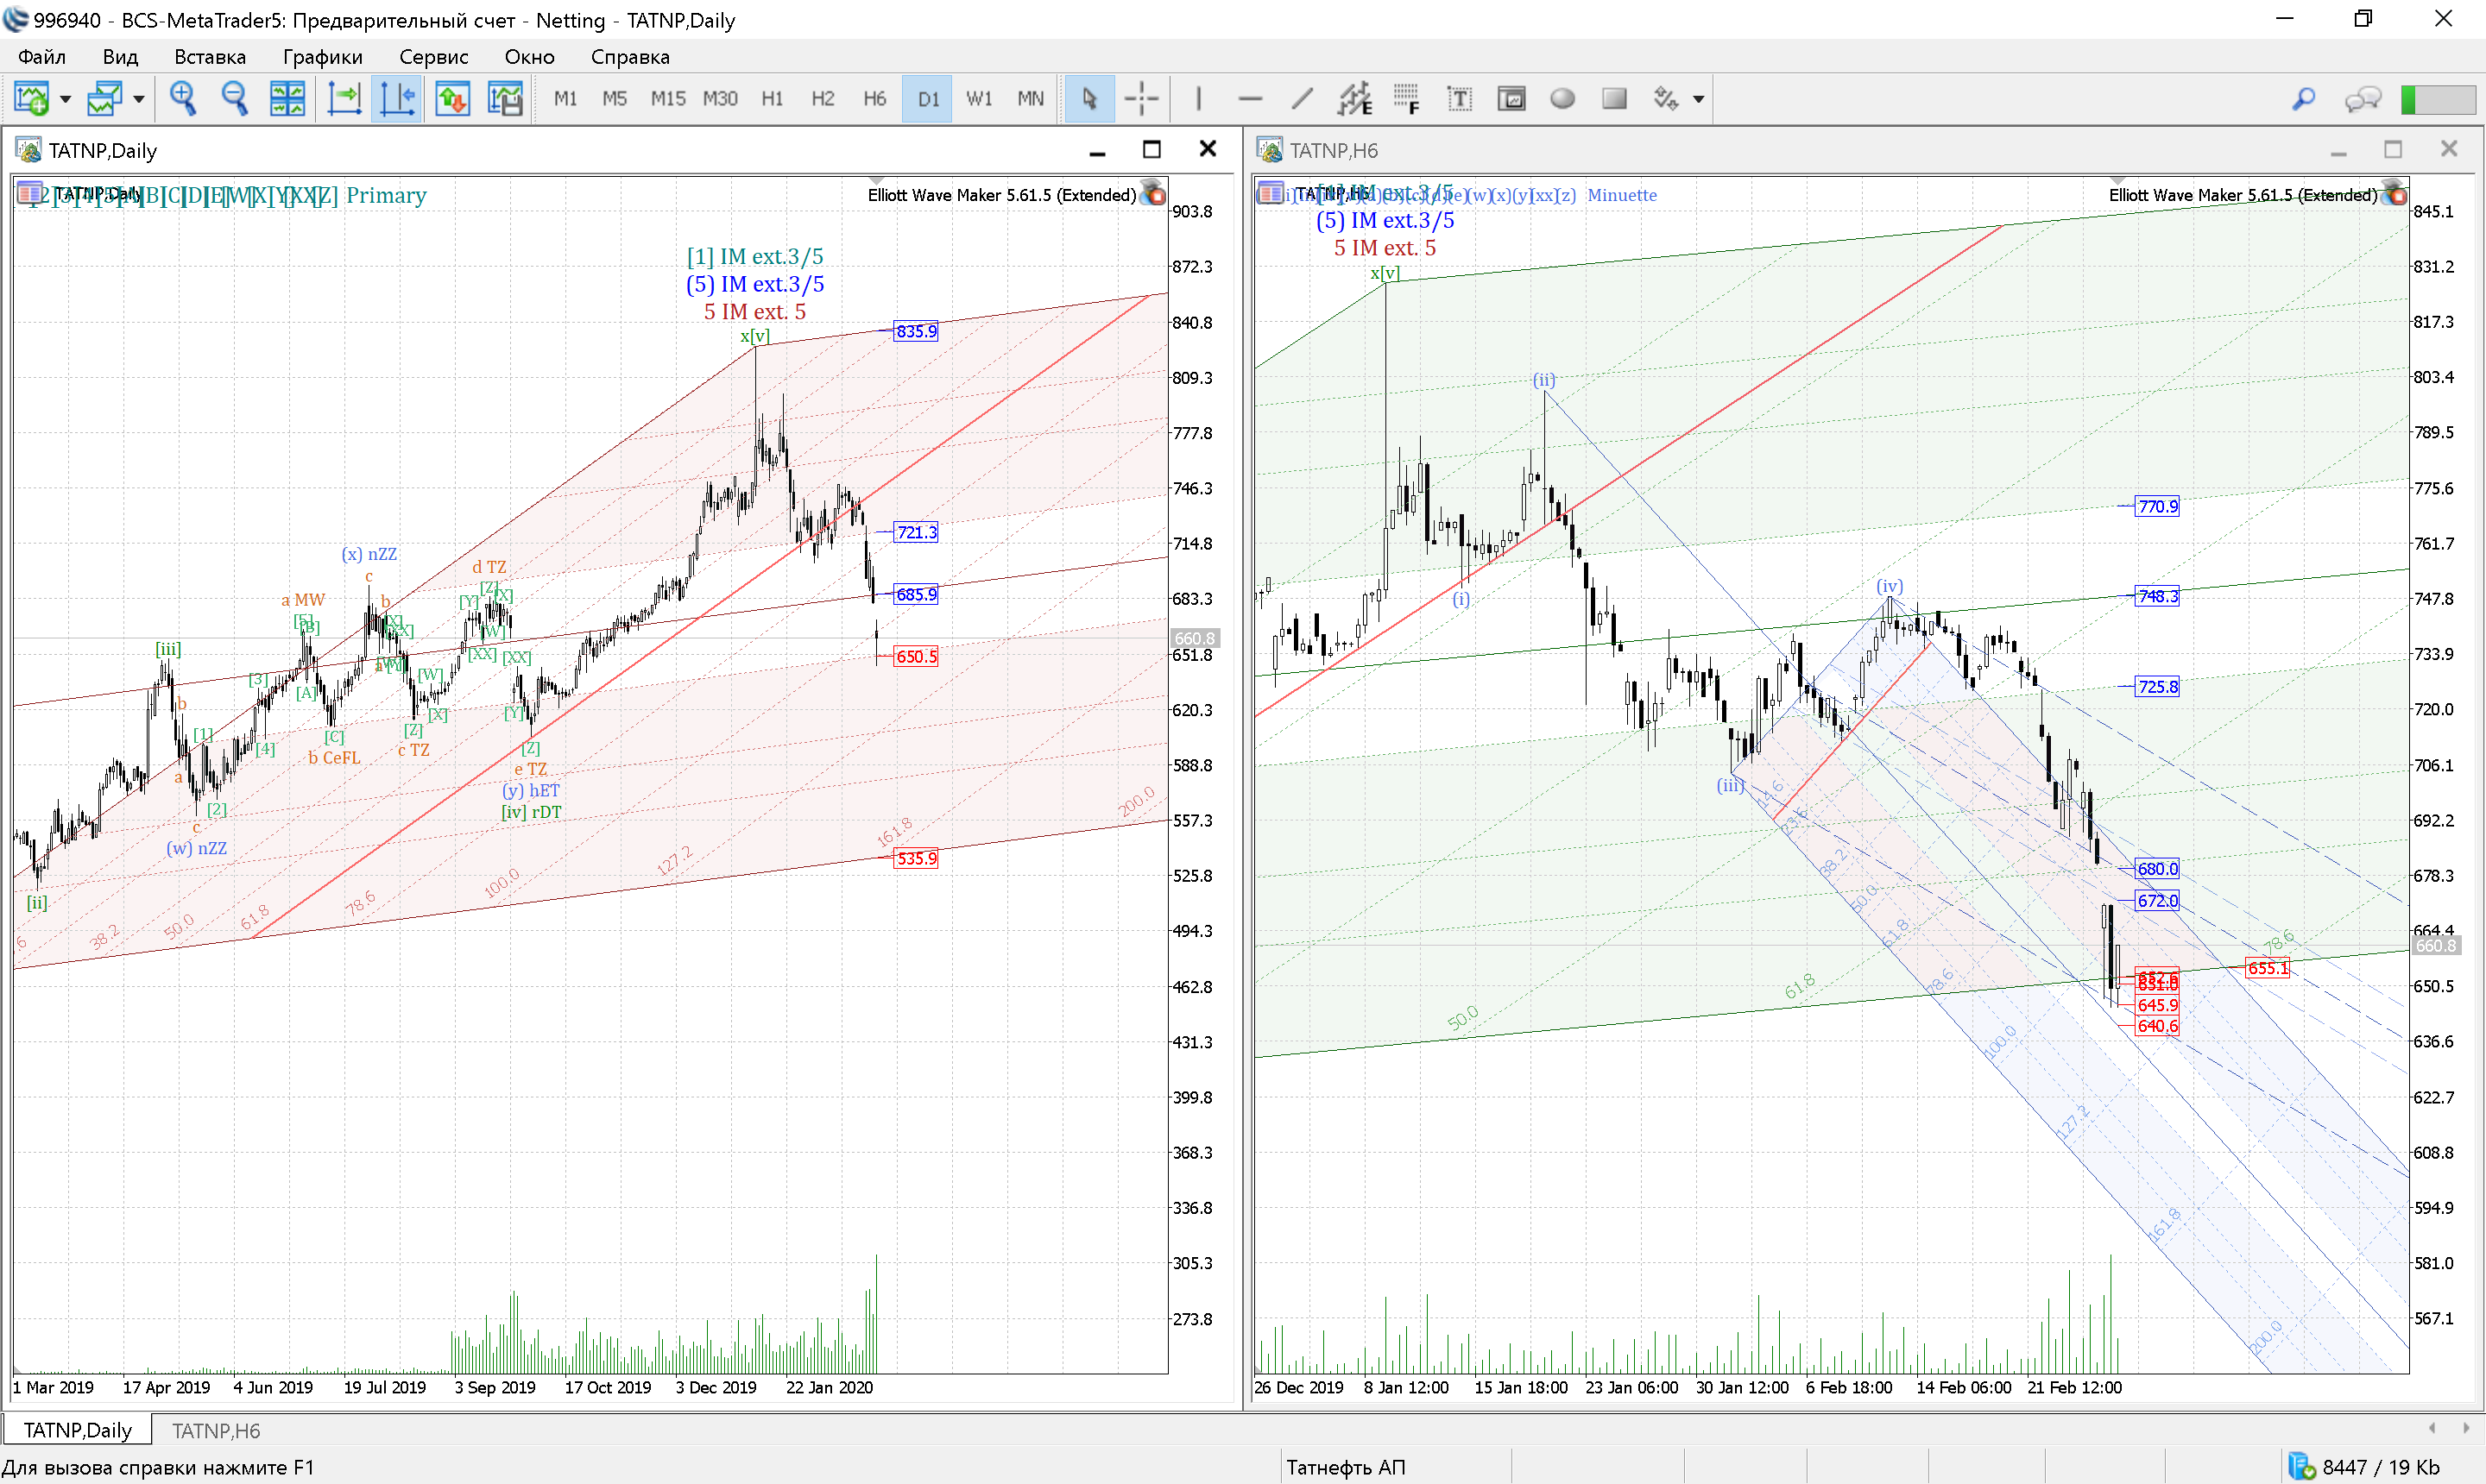Screen dimensions: 2486x1484
Task: Select the crosshair tool
Action: click(1141, 98)
